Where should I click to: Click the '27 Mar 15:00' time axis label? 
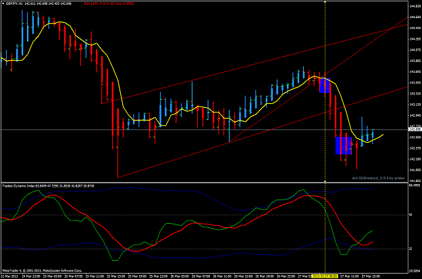371,276
